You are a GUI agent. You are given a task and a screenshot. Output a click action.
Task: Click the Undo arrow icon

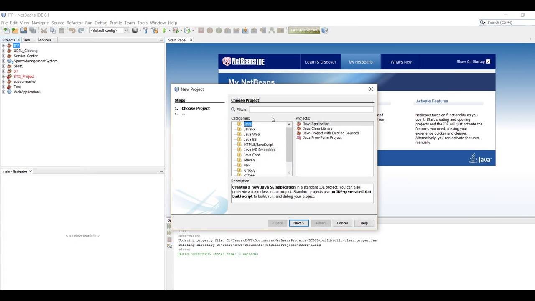[x=72, y=31]
